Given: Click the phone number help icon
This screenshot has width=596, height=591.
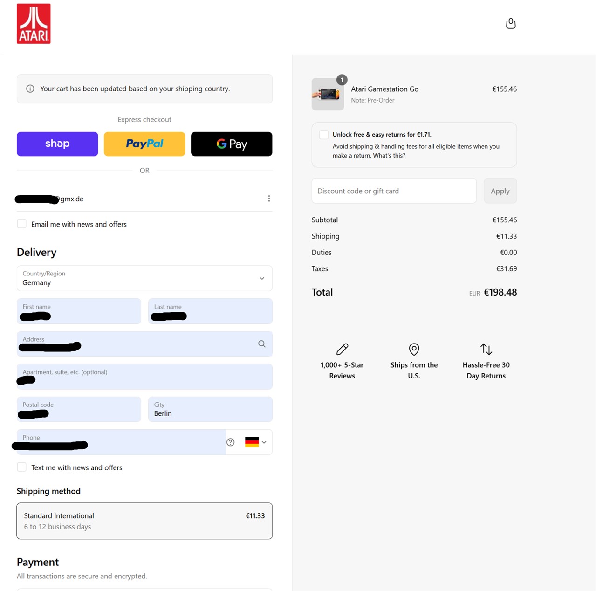Looking at the screenshot, I should pos(230,442).
